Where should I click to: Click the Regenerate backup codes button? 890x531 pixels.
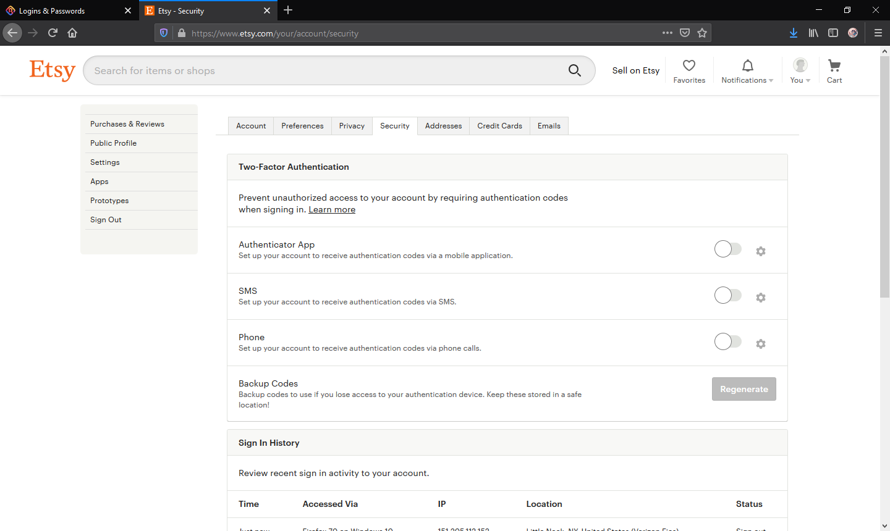(x=744, y=389)
